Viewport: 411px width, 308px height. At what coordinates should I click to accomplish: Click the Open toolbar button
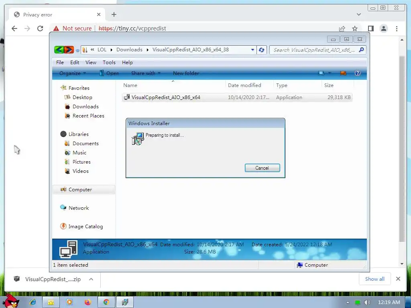coord(109,73)
